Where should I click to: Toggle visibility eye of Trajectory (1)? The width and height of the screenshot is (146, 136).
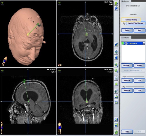[126, 43]
